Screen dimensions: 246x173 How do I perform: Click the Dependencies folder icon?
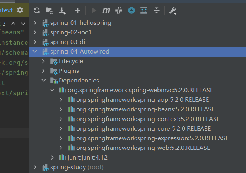[54, 81]
